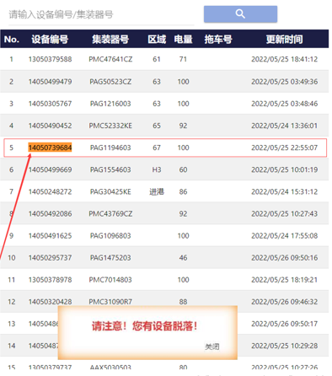
Task: Click timestamp 2022/05/25 03:48:46
Action: click(284, 104)
